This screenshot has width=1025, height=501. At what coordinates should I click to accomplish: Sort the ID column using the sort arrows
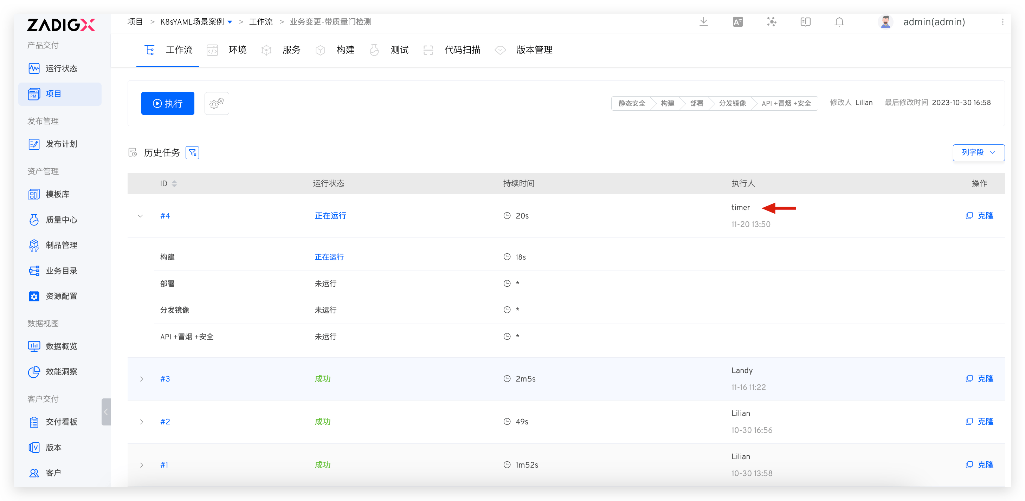[x=175, y=183]
